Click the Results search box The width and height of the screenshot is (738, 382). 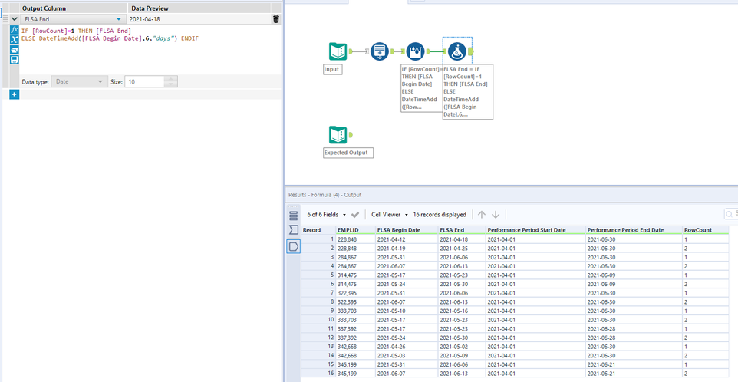click(x=731, y=215)
